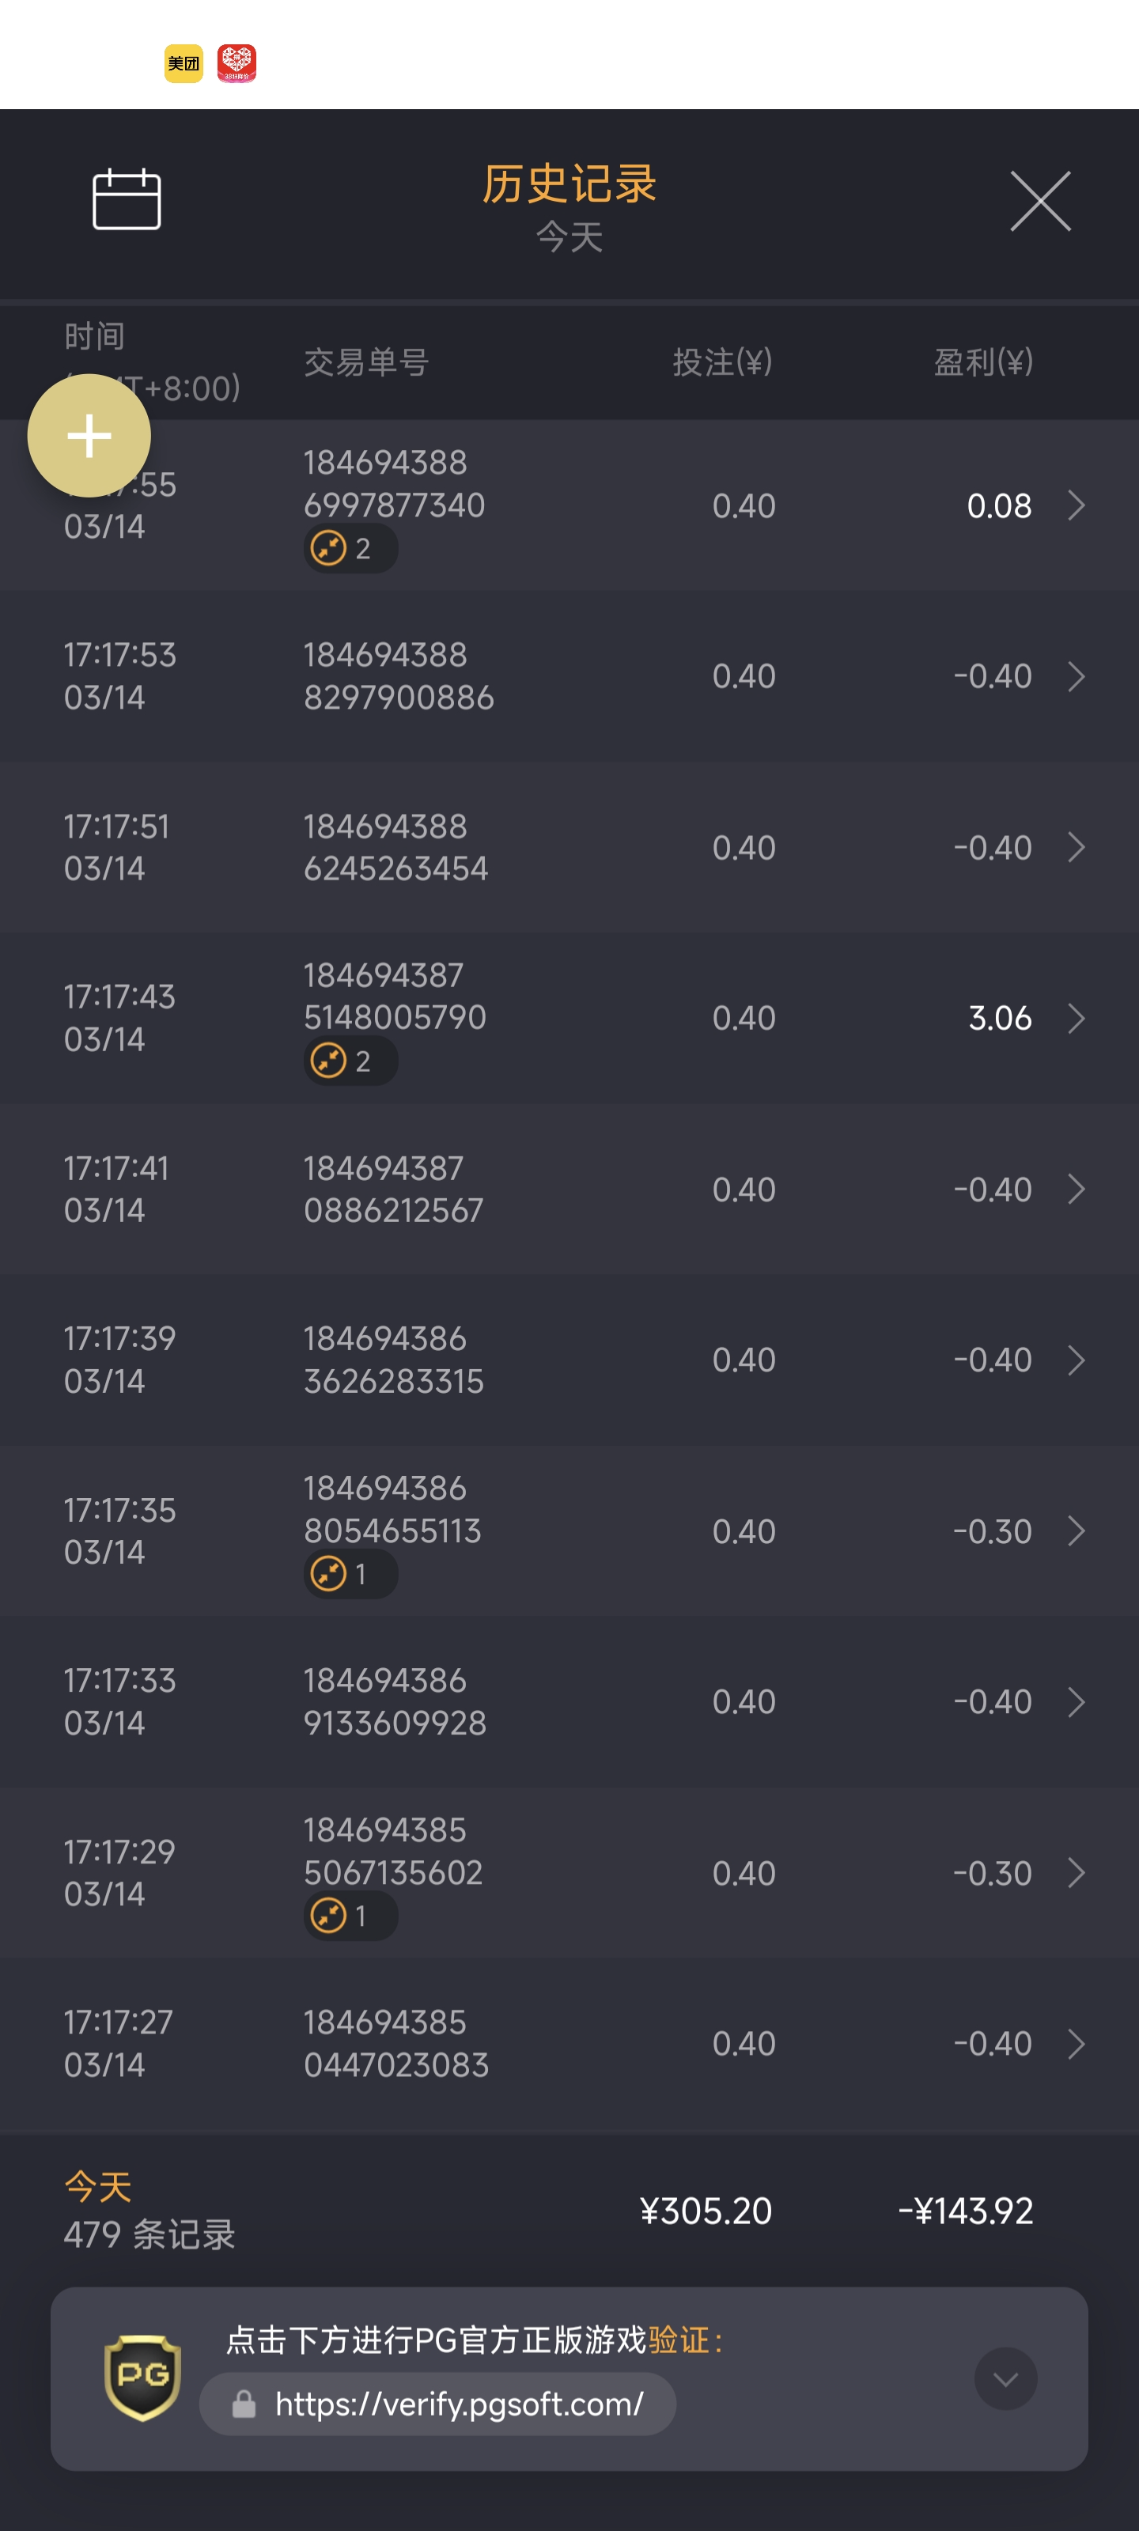Tap the free spin badge on 17:17:43 record

(350, 1061)
